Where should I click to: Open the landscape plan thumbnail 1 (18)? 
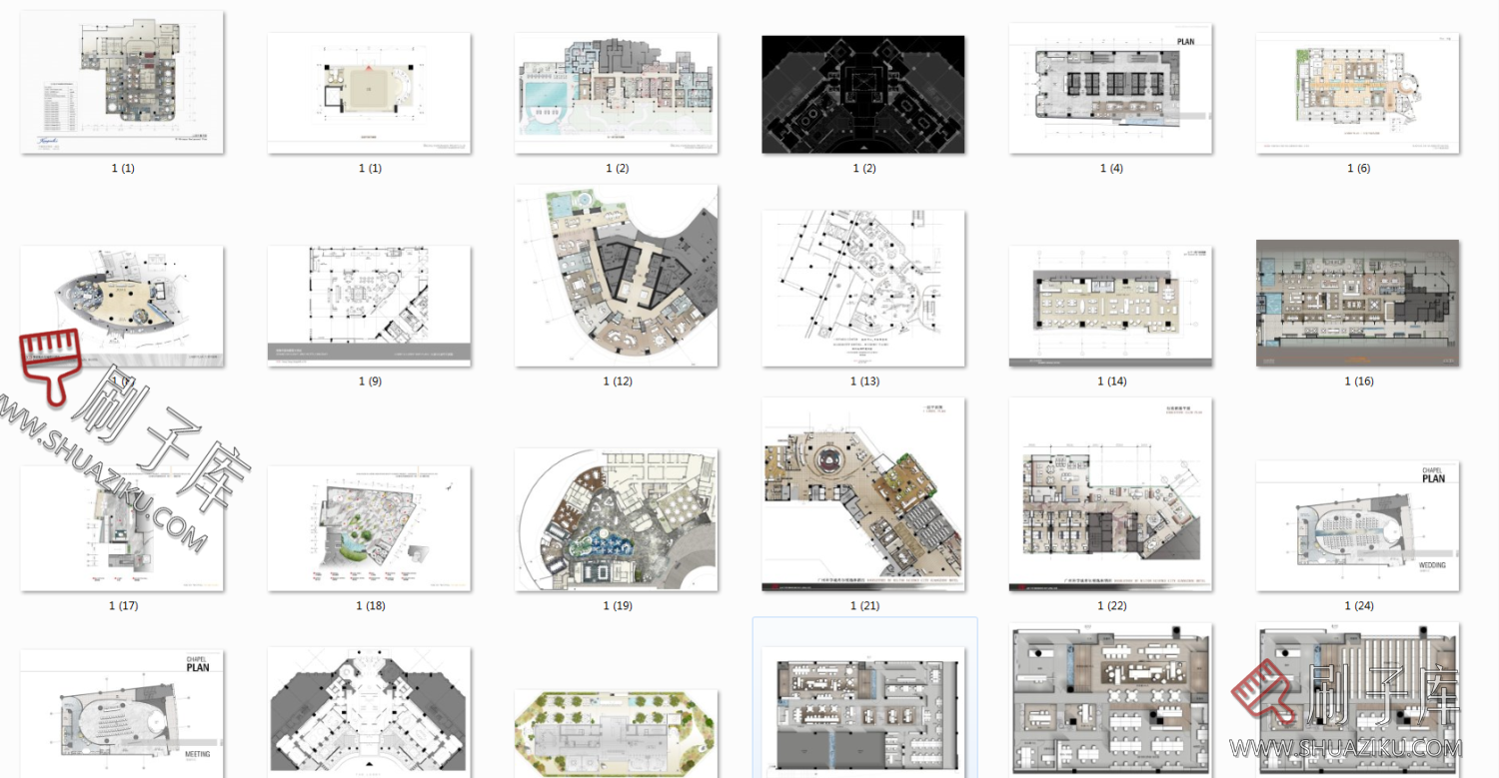point(369,527)
